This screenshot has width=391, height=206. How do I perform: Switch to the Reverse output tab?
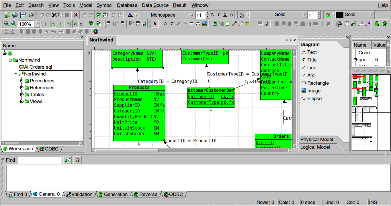(x=146, y=194)
